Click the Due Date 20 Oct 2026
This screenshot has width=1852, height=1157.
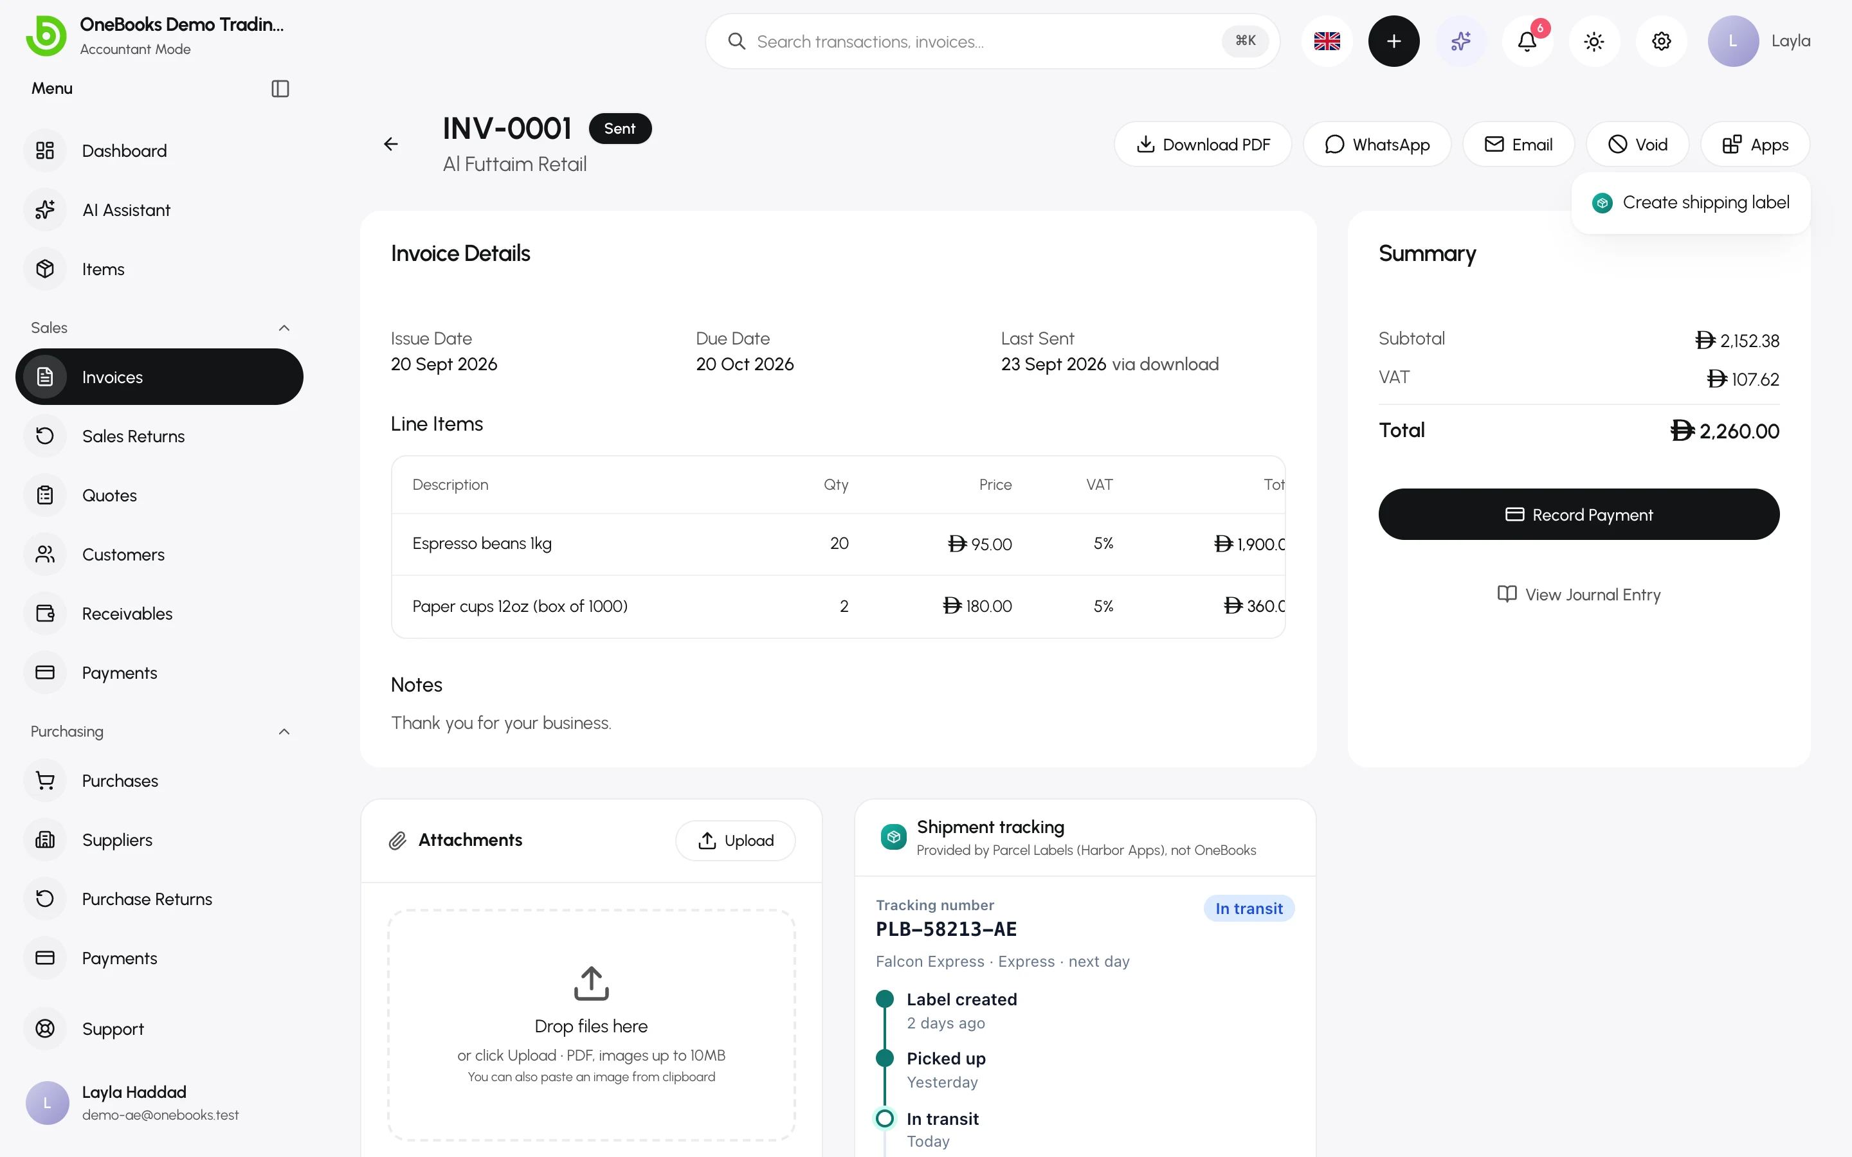point(745,364)
